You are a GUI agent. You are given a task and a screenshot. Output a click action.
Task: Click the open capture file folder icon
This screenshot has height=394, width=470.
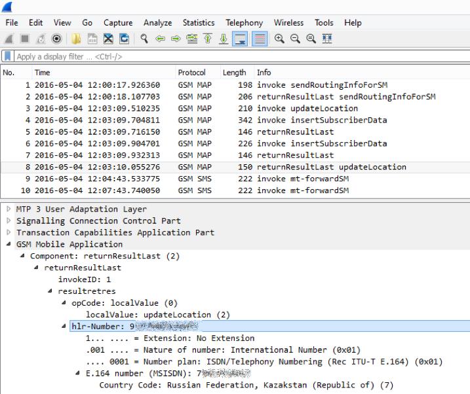pyautogui.click(x=77, y=39)
